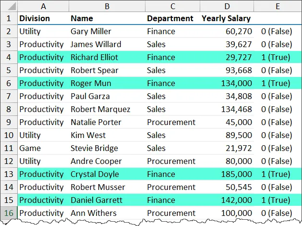
Task: Click the Ann Withers name cell
Action: pos(94,213)
